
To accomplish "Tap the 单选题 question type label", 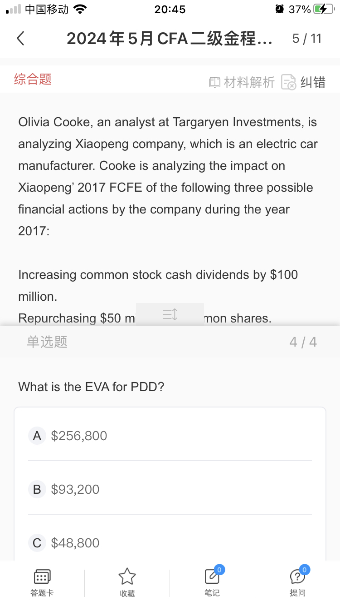I will point(47,342).
